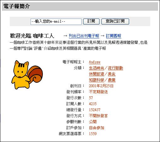Click the 電子報報主 label
The width and height of the screenshot is (160, 142).
[x=73, y=62]
